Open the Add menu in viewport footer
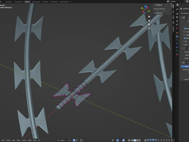The image size is (189, 142). coord(14,140)
